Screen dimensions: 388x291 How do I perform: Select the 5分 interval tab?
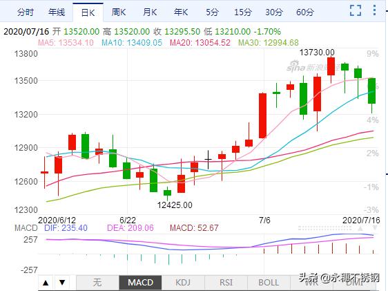click(x=212, y=12)
